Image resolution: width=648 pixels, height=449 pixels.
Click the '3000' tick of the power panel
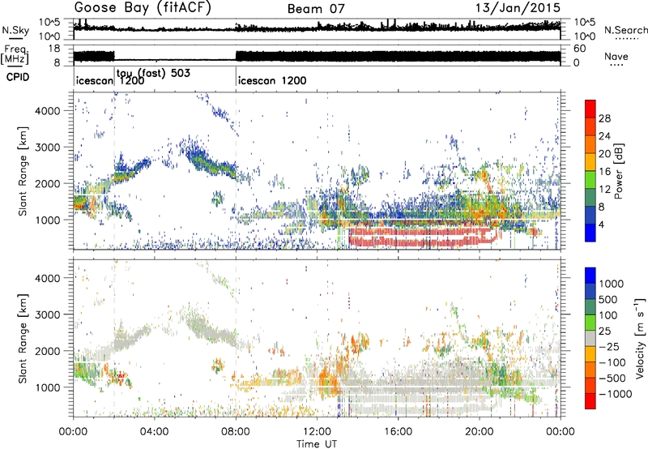coord(49,148)
